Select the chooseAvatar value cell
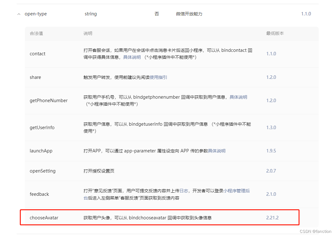336x236 pixels. (44, 218)
